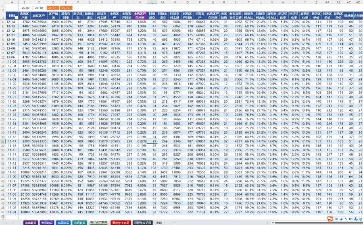Select the 25-10 month slicer button
The height and width of the screenshot is (225, 363).
coord(39,8)
